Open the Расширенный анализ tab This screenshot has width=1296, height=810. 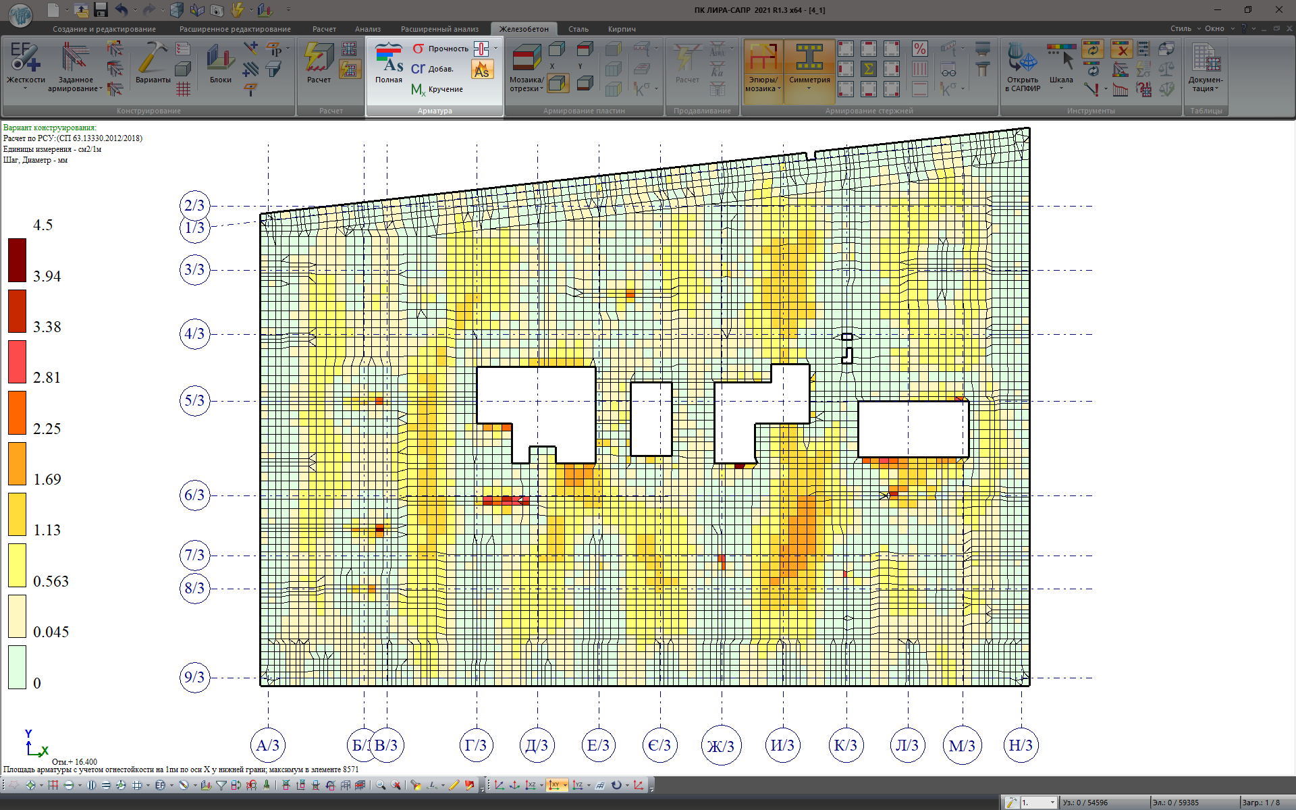click(x=439, y=29)
